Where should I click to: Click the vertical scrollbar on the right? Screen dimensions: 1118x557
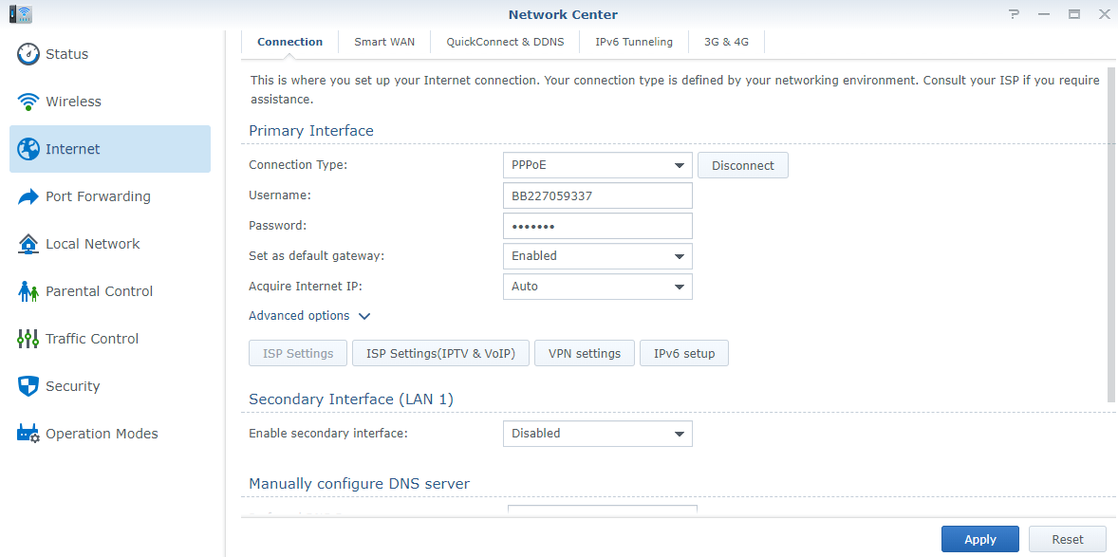point(1111,237)
